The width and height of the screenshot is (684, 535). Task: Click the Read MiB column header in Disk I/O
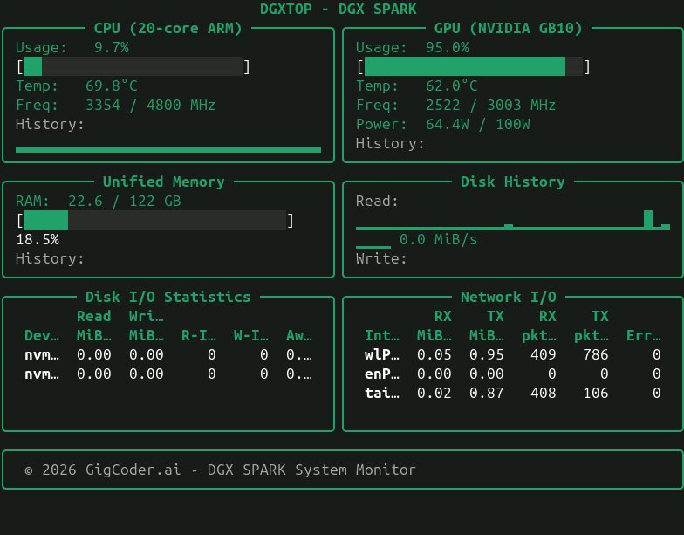pos(94,326)
